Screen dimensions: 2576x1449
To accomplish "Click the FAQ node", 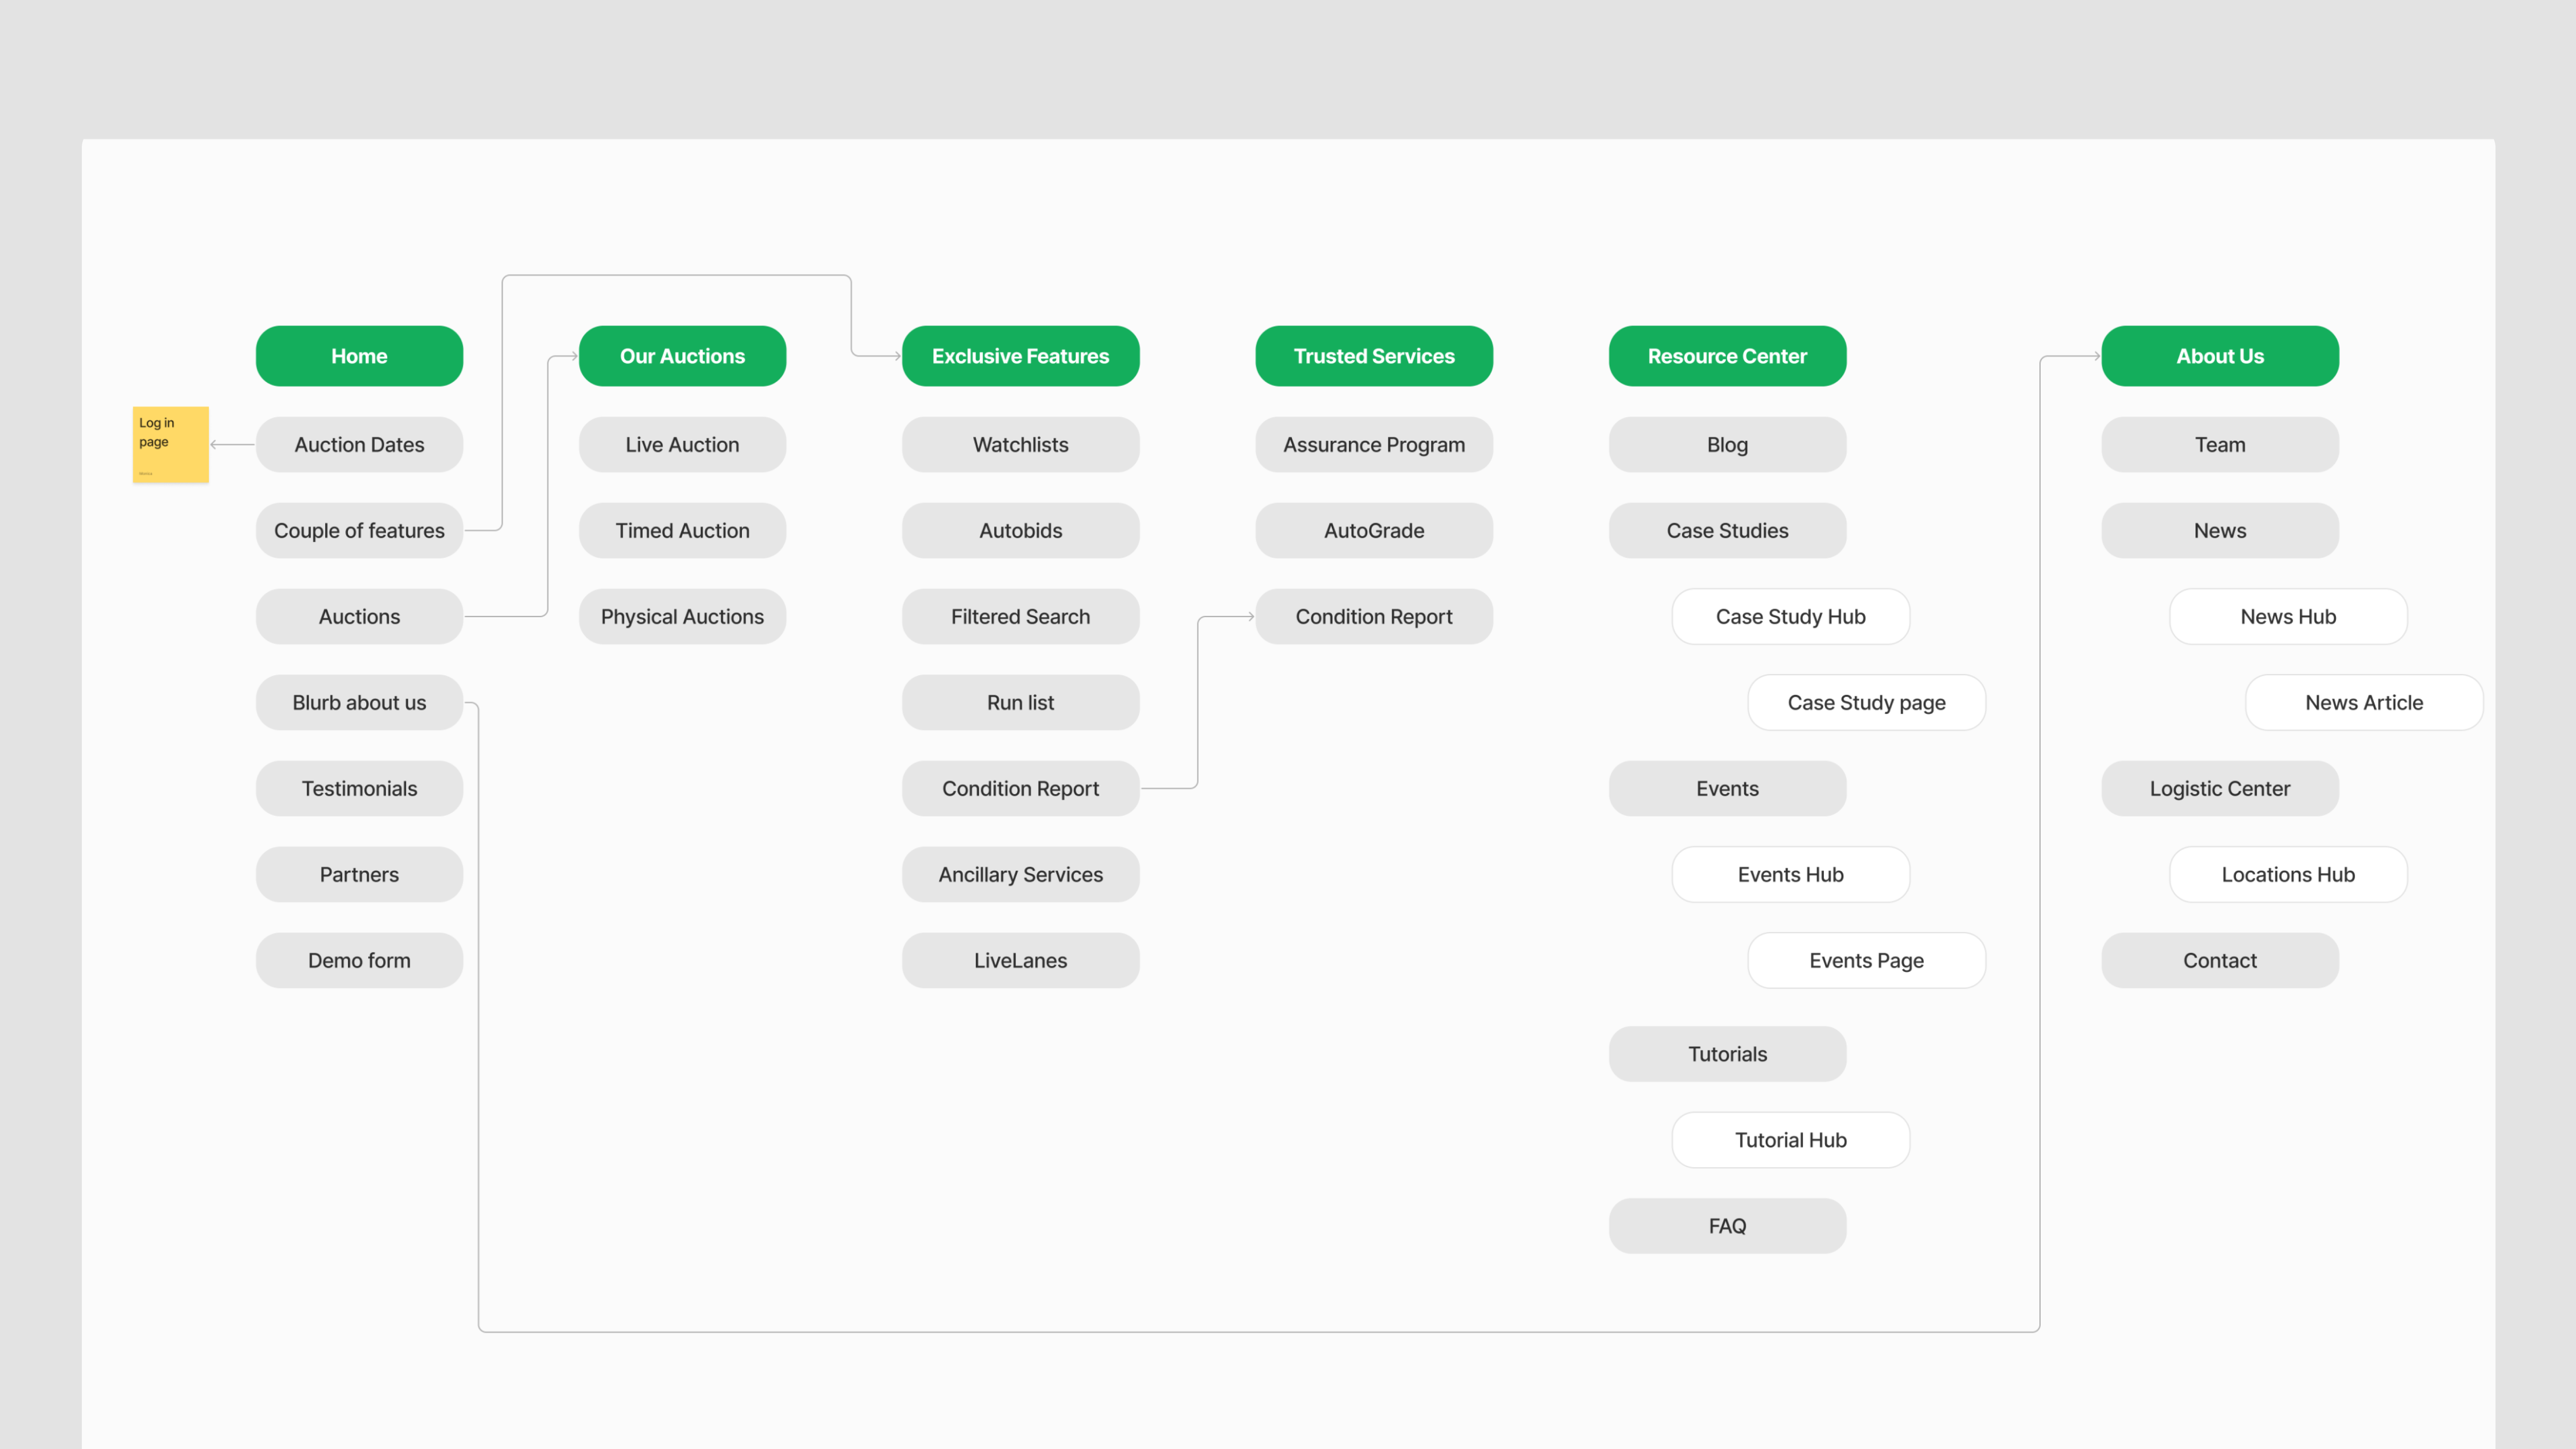I will pos(1727,1226).
